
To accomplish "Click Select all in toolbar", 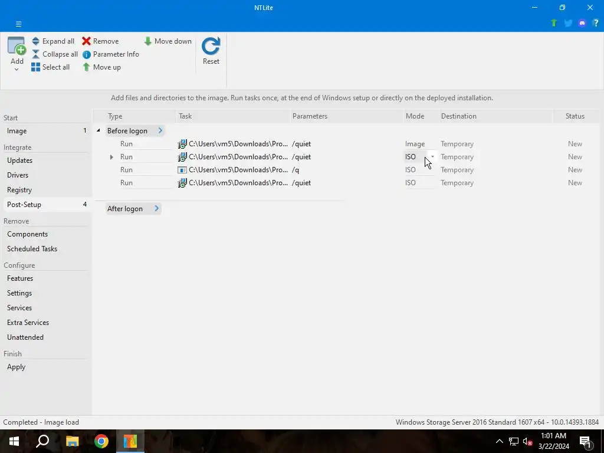I will point(51,67).
